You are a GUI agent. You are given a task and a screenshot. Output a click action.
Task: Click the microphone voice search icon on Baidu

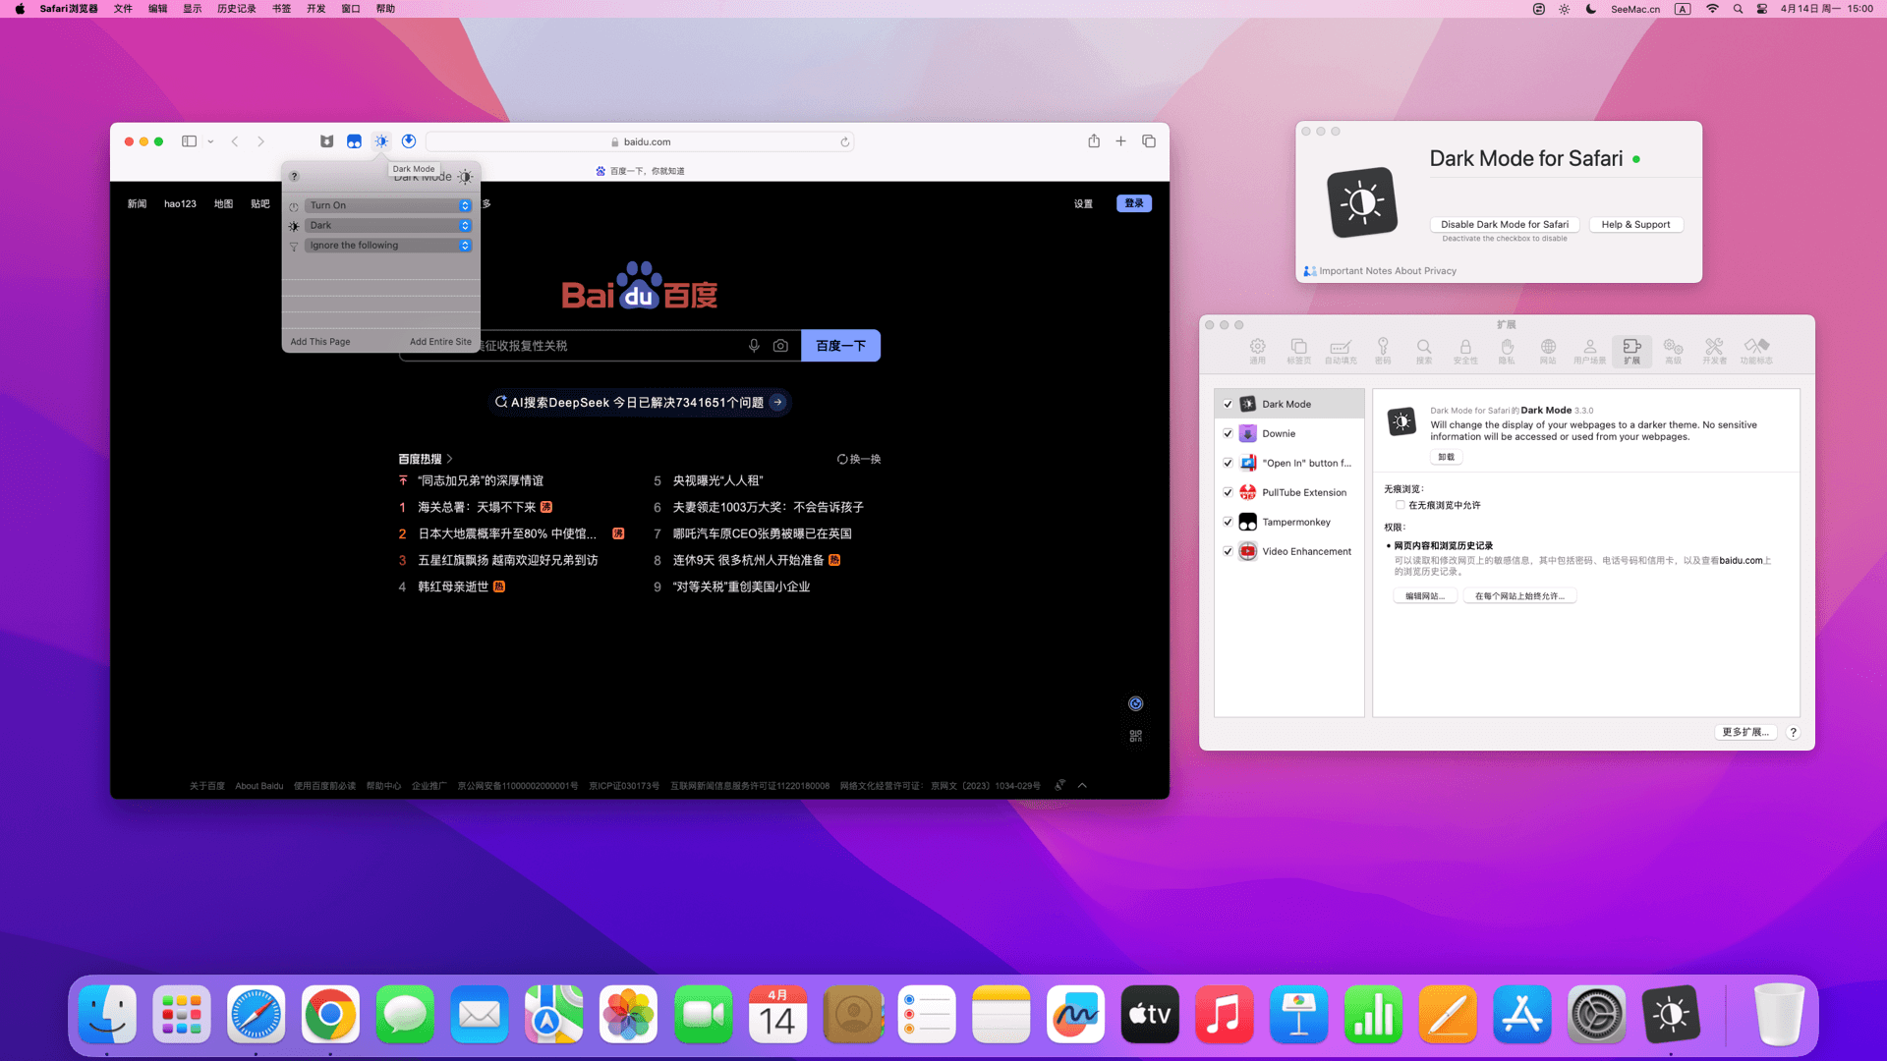pyautogui.click(x=754, y=346)
